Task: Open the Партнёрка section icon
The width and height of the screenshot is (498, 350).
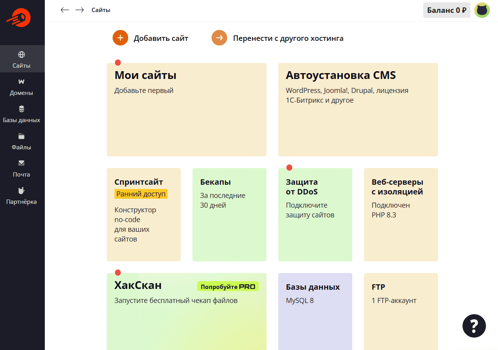Action: [21, 190]
